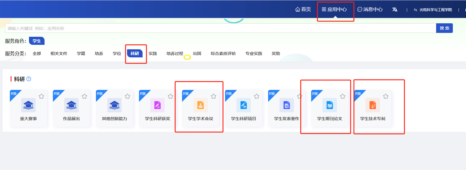The height and width of the screenshot is (170, 466).
Task: Open the 学生科研项目 icon
Action: [x=244, y=105]
